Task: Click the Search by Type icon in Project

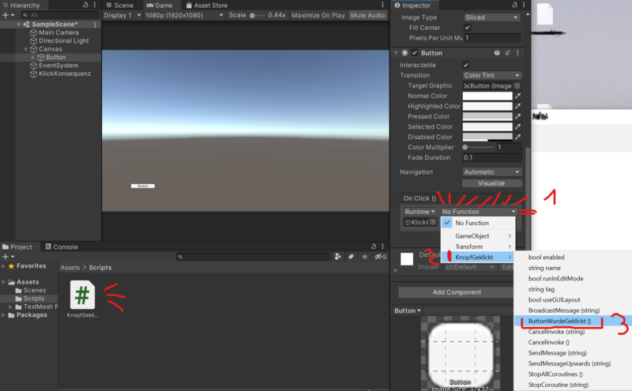Action: point(338,257)
